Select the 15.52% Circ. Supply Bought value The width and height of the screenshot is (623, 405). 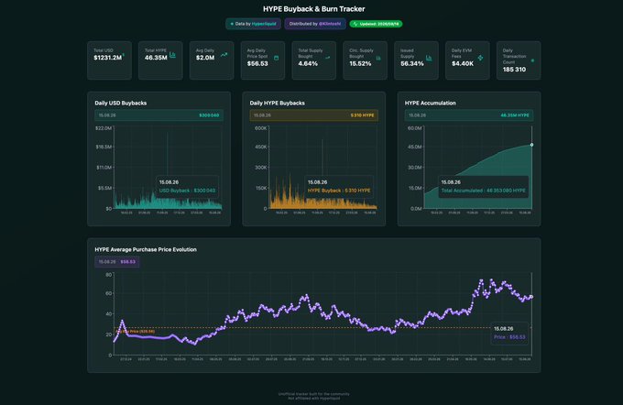[360, 63]
